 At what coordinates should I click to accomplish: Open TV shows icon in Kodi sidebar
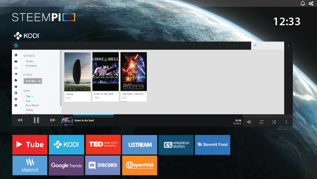click(x=16, y=68)
